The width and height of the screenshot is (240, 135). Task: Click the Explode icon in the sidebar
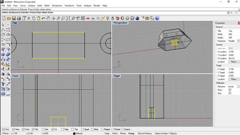(8, 64)
